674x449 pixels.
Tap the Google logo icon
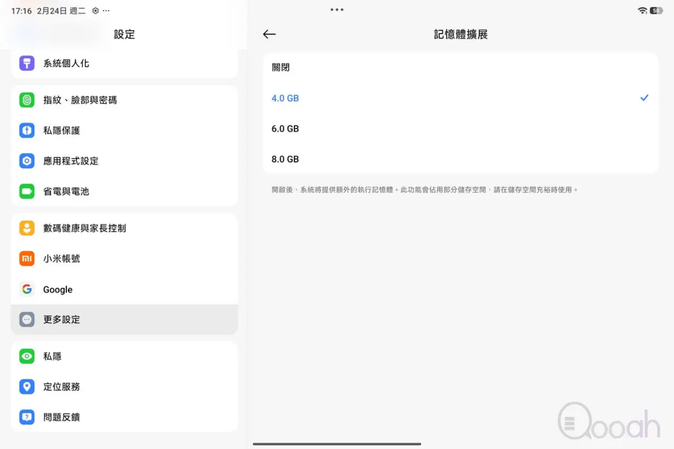27,289
